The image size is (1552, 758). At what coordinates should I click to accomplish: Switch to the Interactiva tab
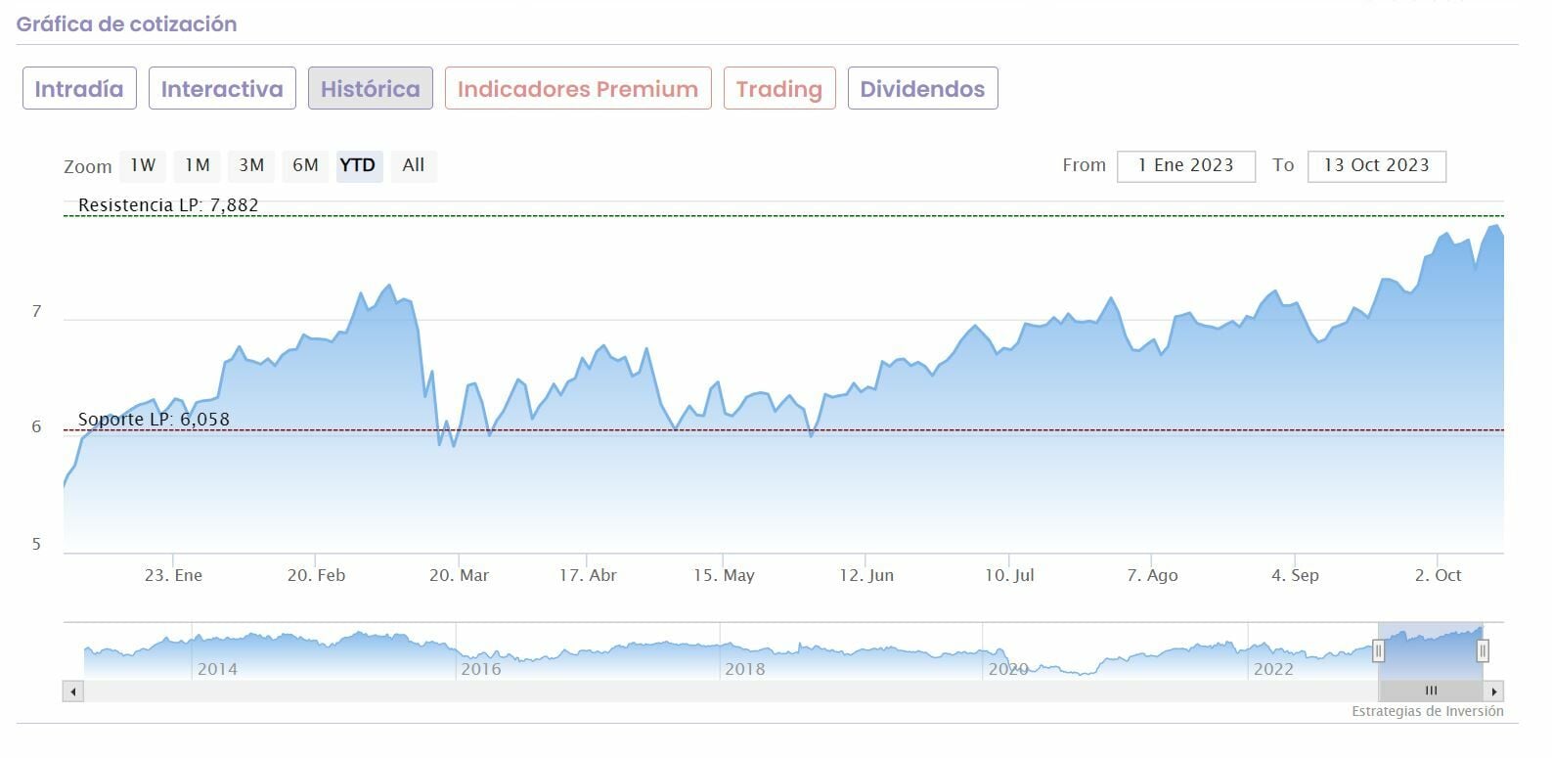222,89
